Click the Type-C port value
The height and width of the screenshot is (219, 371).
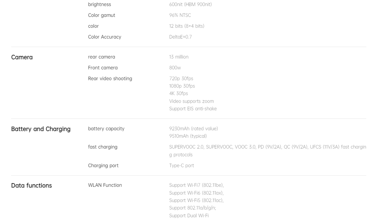coord(182,166)
